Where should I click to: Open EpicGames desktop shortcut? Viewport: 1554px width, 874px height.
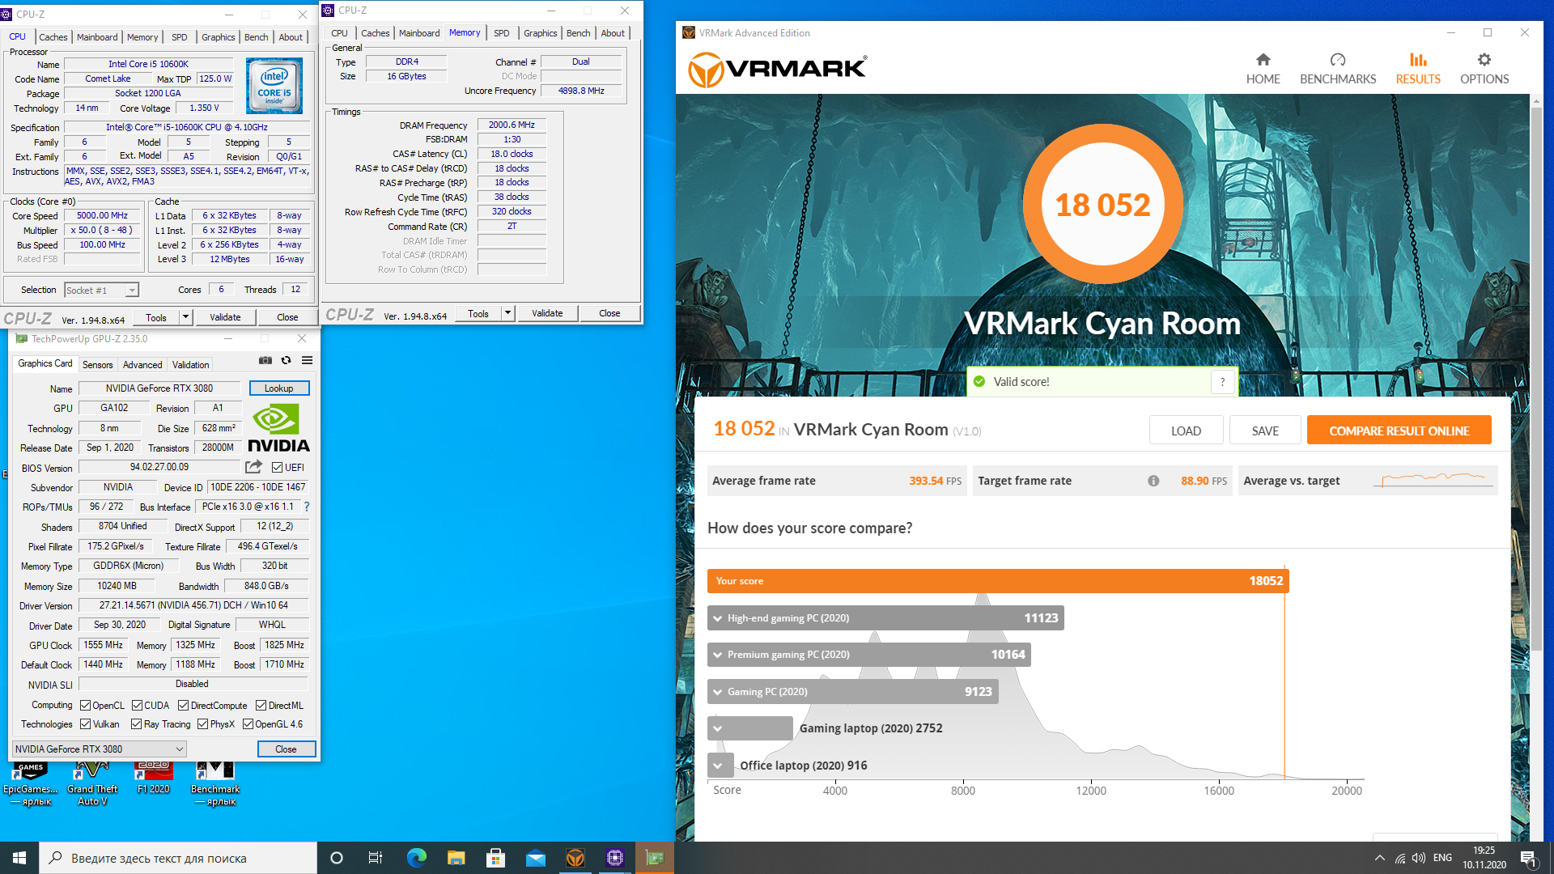coord(31,783)
